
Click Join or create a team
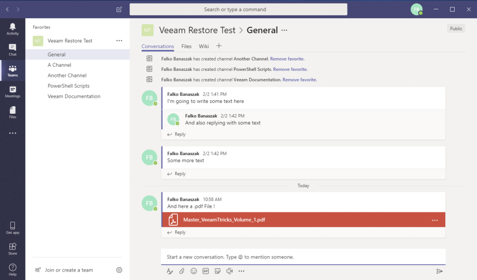tap(64, 270)
